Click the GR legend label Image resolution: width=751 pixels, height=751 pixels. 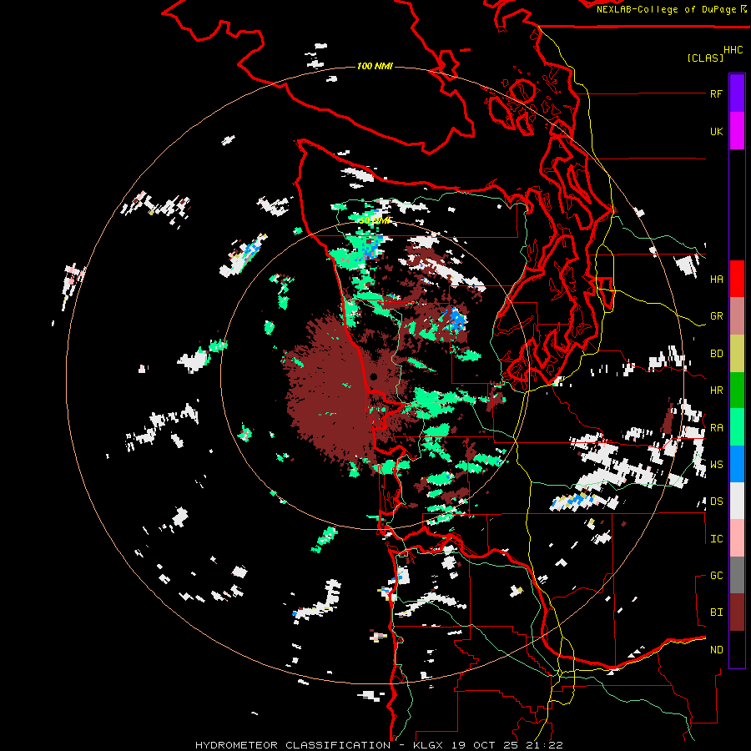(716, 316)
